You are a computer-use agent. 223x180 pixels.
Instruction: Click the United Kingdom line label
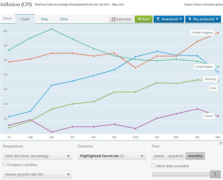[202, 32]
